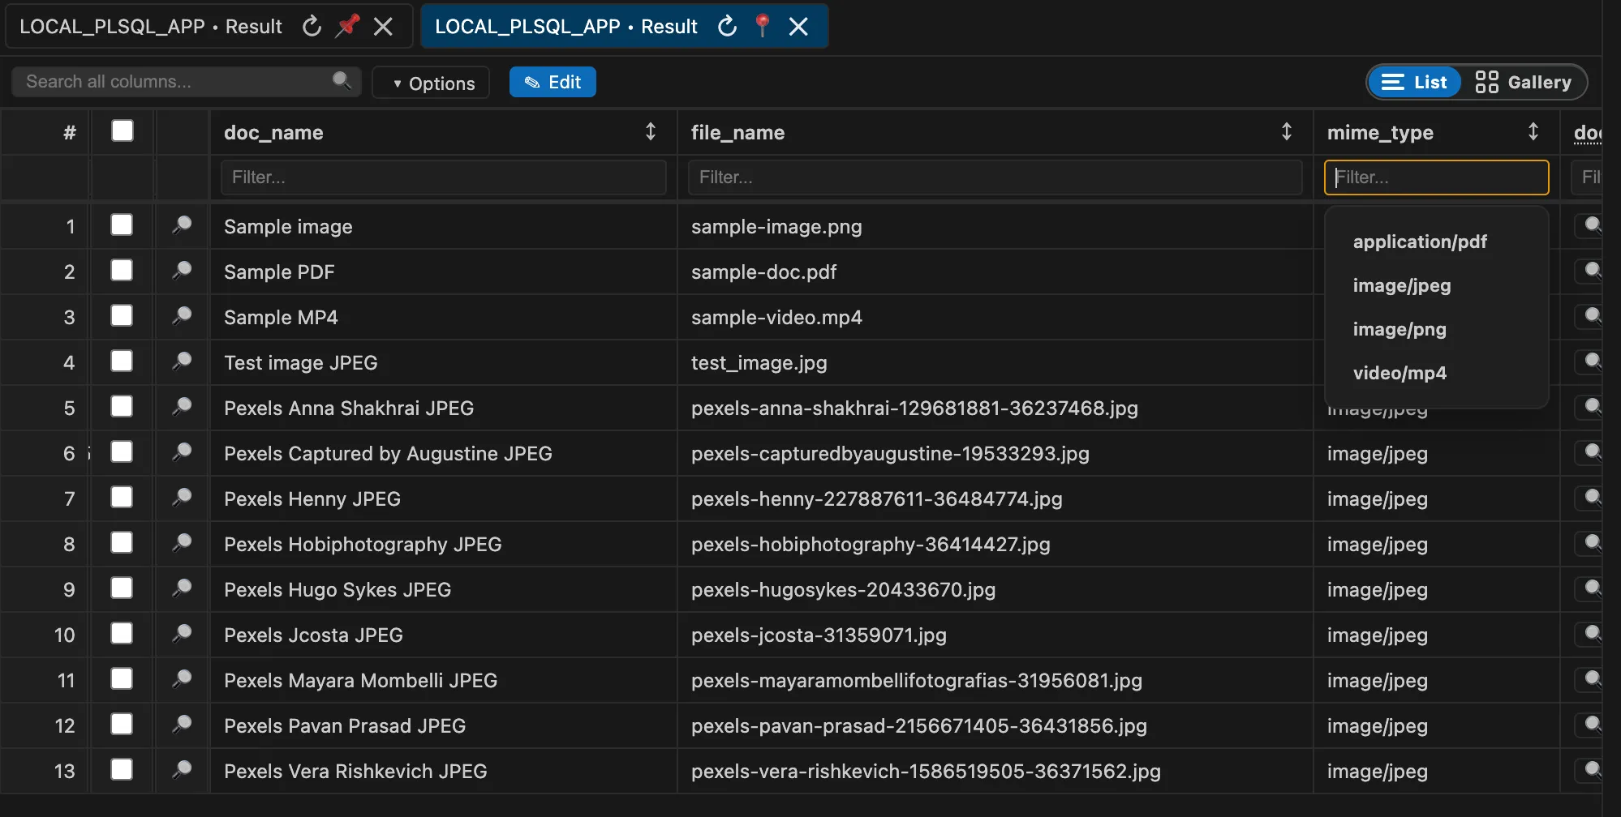Viewport: 1621px width, 817px height.
Task: Open row details for Pexels Captured by Augustine
Action: point(182,452)
